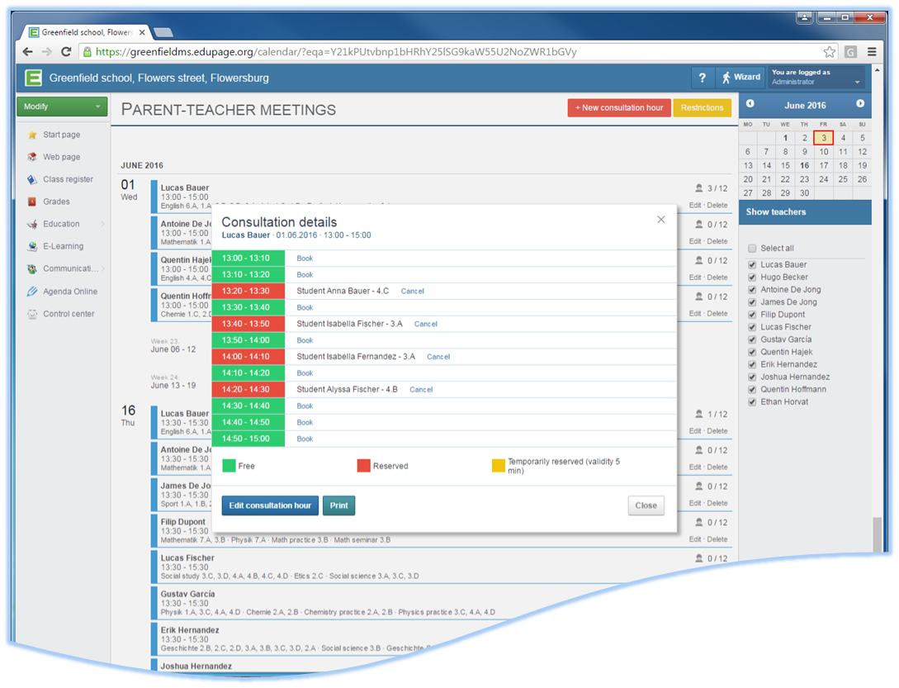Open Grades icon in the sidebar
899x688 pixels.
coord(32,202)
